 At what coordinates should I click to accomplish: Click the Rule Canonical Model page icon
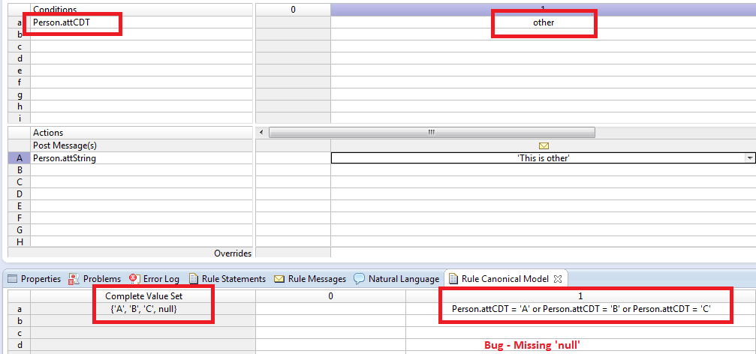tap(453, 279)
